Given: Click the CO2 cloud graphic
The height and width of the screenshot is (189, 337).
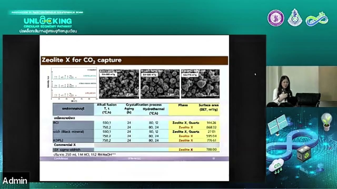Looking at the screenshot, I should pyautogui.click(x=276, y=166).
